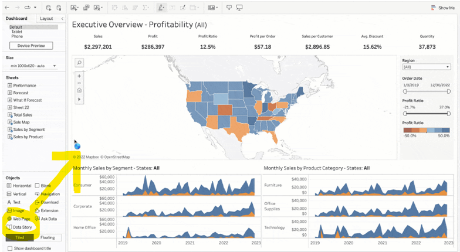Select the Tablet device layout
Image resolution: width=460 pixels, height=252 pixels.
17,32
